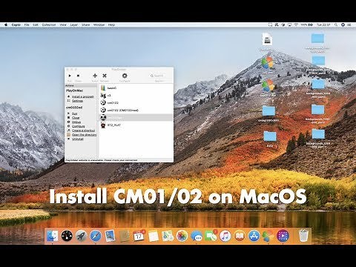Click the 'Open the directory' link
Viewport: 356px width, 267px height.
84,135
